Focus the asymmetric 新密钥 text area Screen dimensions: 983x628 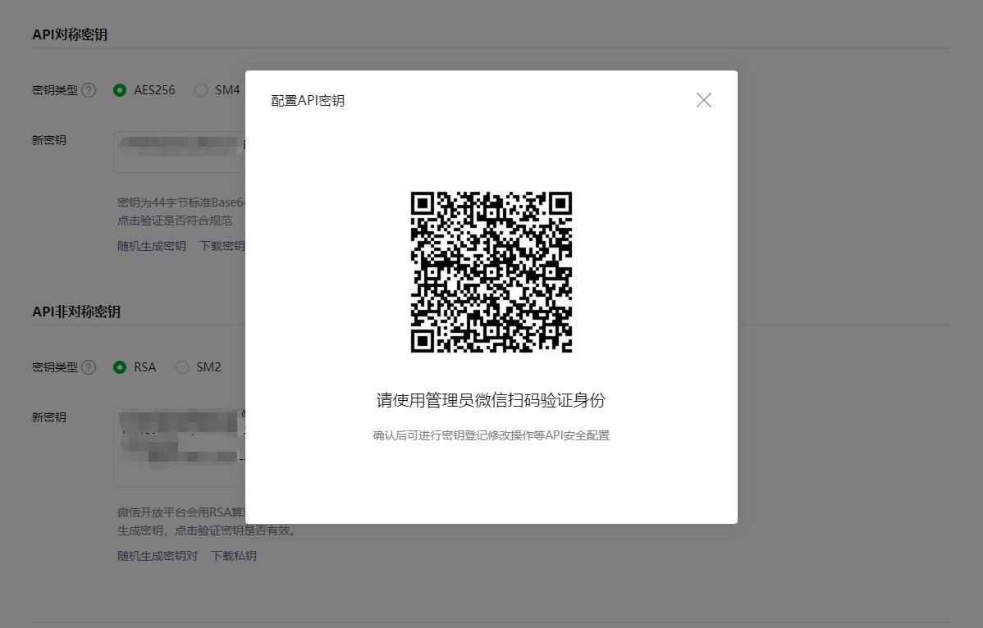pos(180,447)
